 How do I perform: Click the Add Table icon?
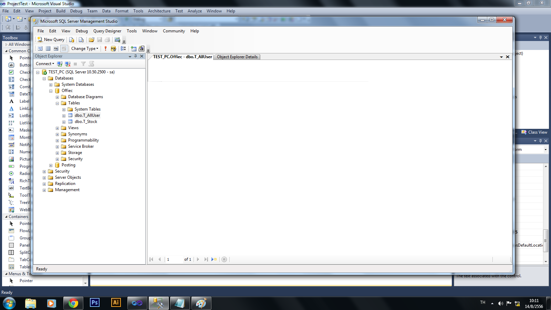(134, 49)
